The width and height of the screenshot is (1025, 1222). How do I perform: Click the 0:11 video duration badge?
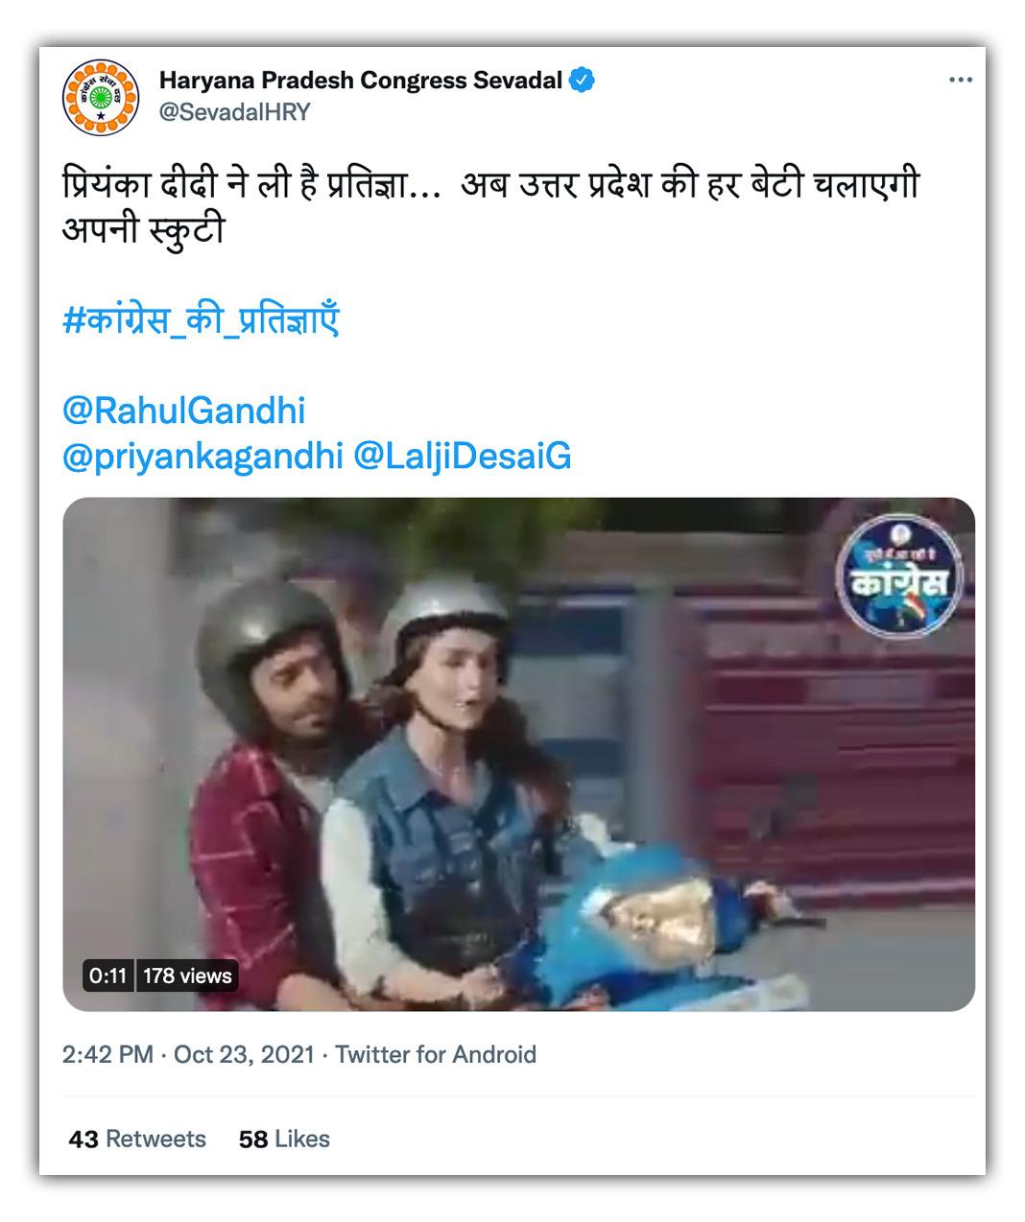107,975
